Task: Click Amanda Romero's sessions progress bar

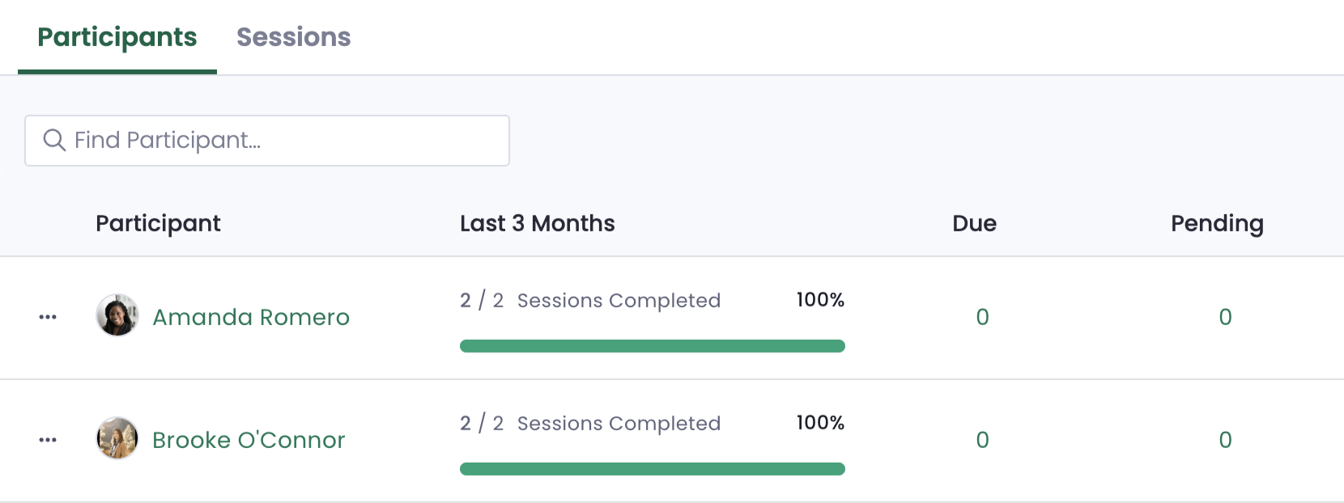Action: click(653, 346)
